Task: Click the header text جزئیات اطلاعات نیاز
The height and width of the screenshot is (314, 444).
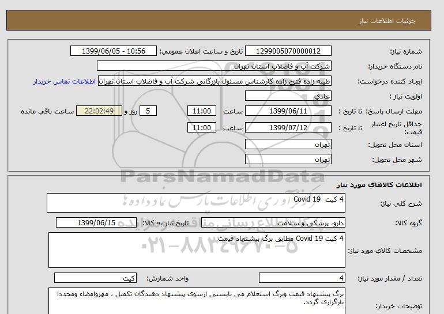Action: [387, 21]
